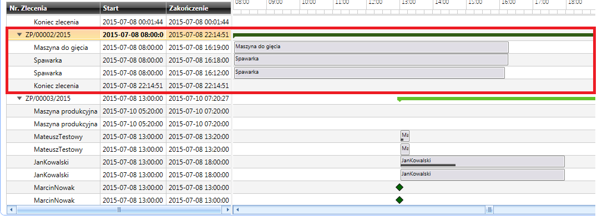Click the chart horizontal scrollbar thumb
This screenshot has height=216, width=597.
click(x=489, y=209)
